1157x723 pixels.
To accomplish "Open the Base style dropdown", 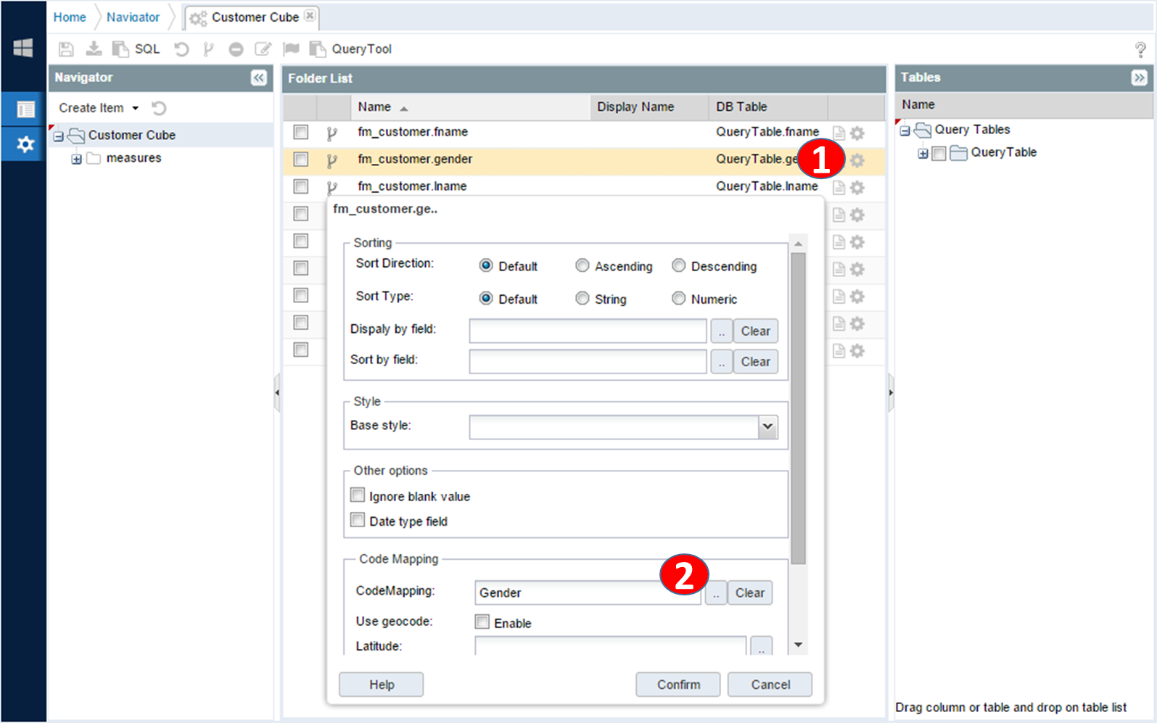I will tap(767, 427).
